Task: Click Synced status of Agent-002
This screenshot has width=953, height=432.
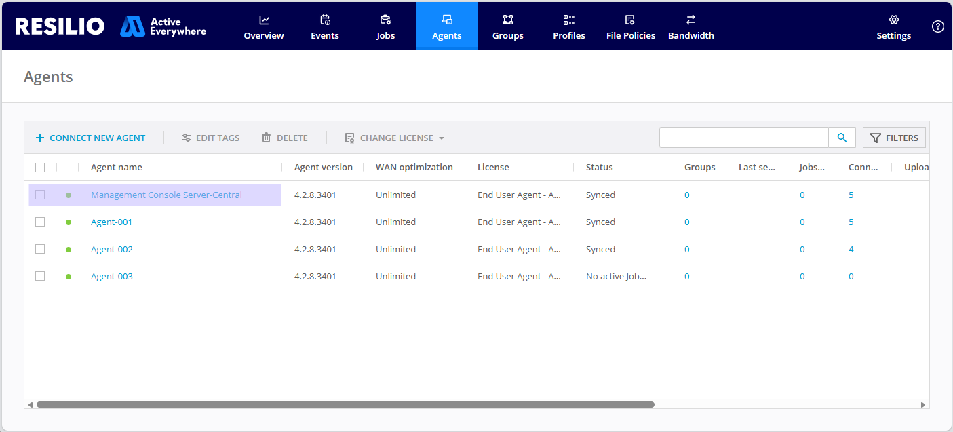Action: 600,249
